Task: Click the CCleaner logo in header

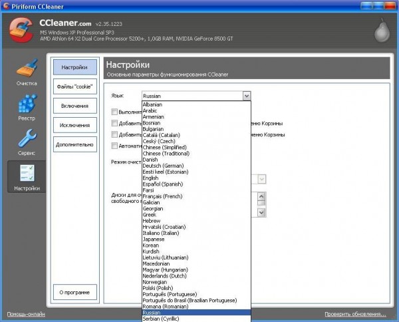Action: coord(22,30)
